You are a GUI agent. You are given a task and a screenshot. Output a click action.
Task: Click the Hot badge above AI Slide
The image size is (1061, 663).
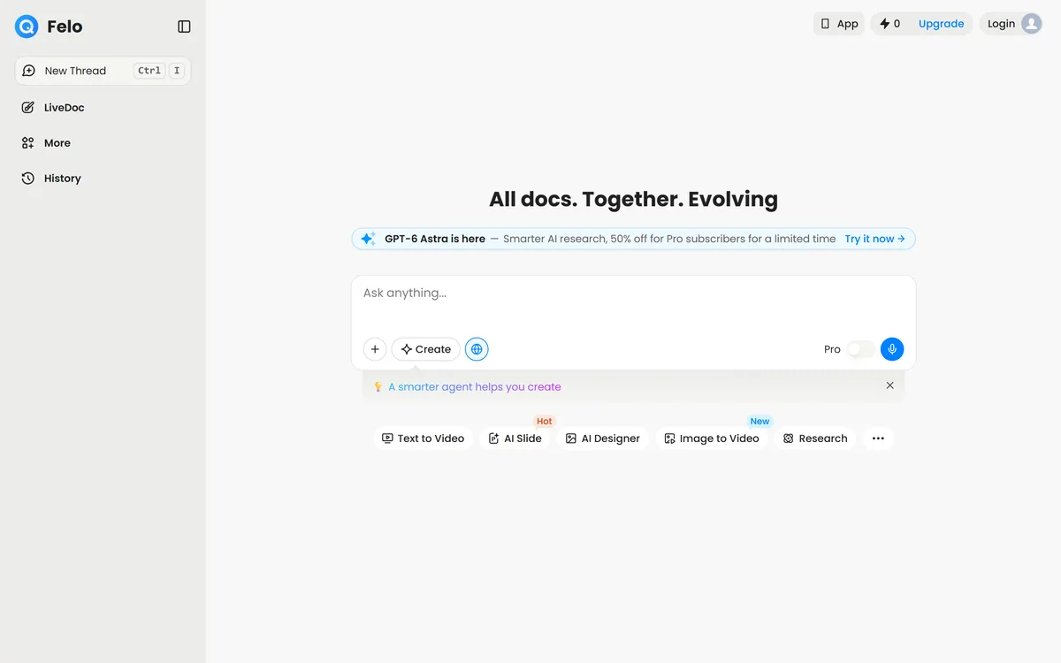(545, 422)
